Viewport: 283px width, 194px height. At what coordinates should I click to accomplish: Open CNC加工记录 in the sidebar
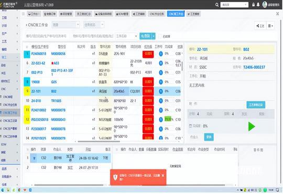[x=10, y=121]
